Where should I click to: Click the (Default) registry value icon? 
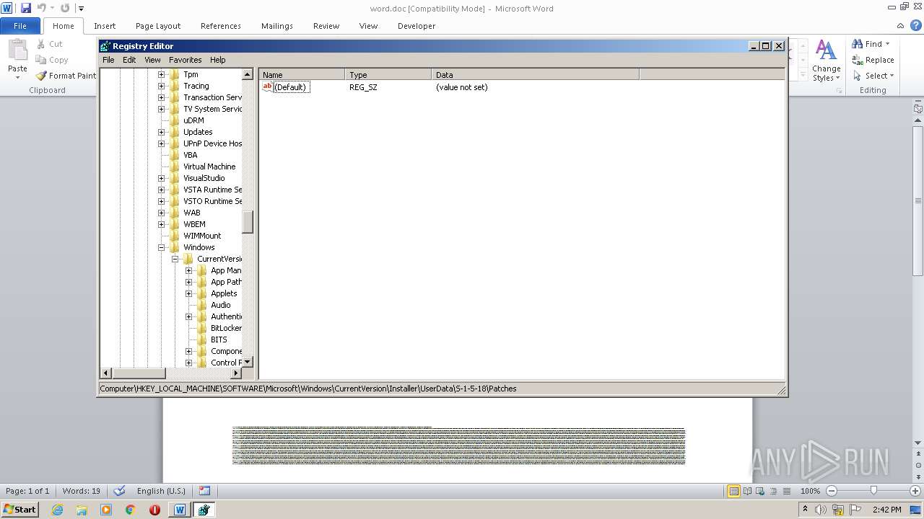click(267, 87)
